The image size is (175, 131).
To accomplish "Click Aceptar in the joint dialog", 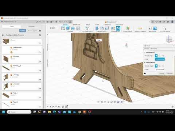I will point(162,74).
